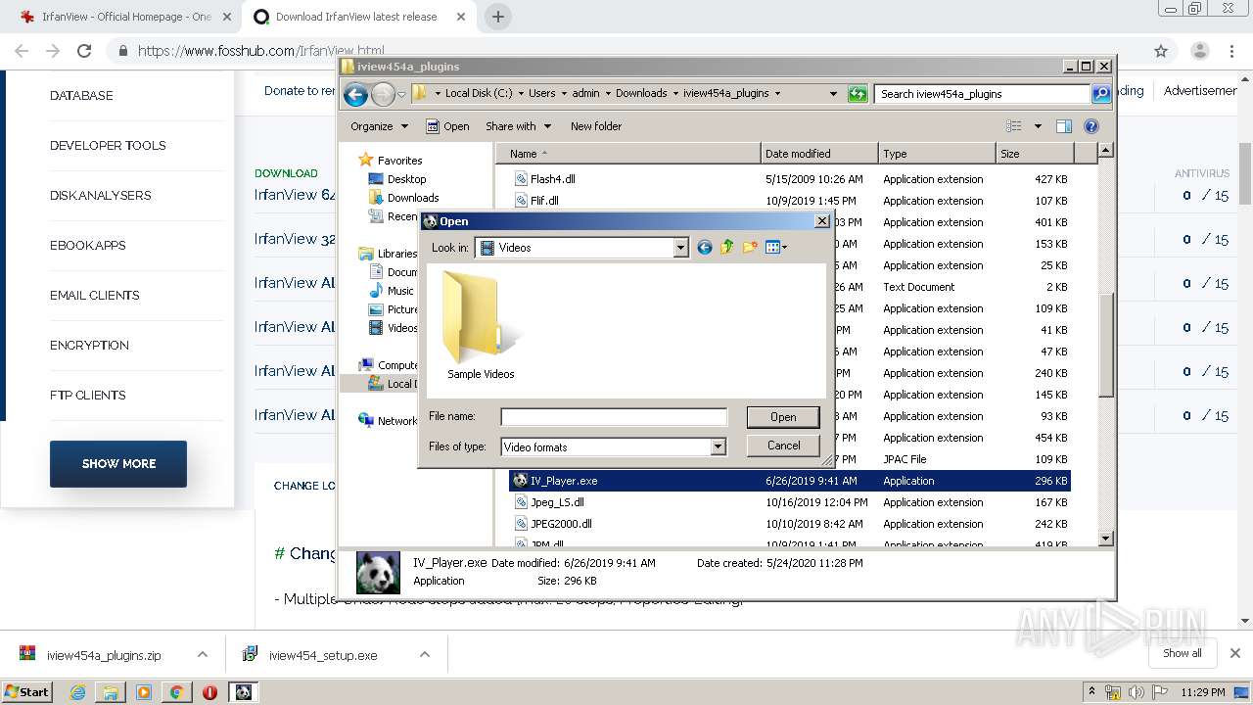
Task: Expand the Files of type dropdown
Action: coord(718,446)
